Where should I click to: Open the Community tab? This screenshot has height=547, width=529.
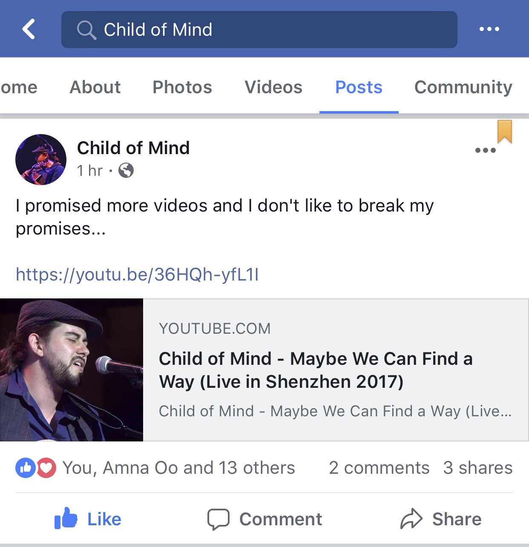[x=463, y=87]
